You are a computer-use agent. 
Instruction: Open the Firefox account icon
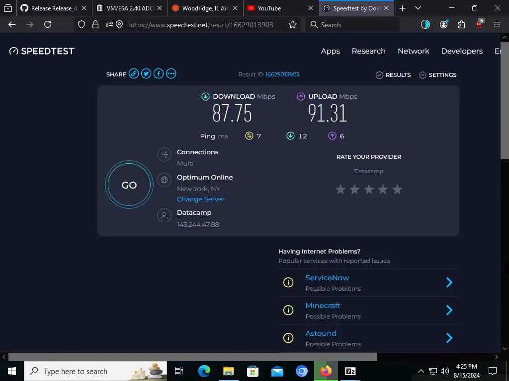(x=444, y=24)
